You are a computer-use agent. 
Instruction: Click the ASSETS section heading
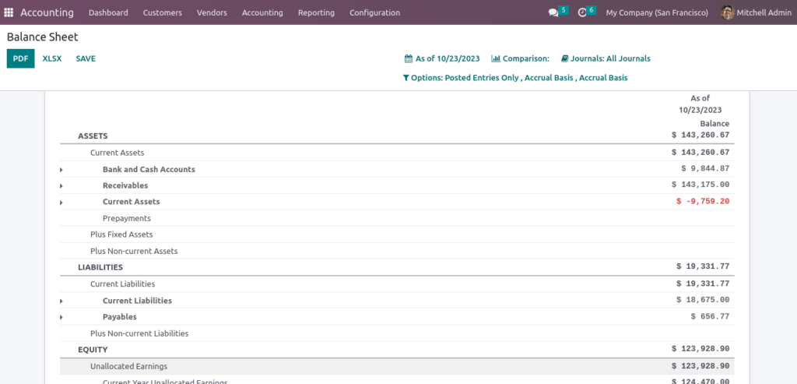[x=93, y=136]
